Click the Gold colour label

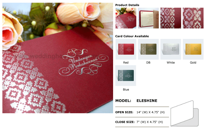click(x=193, y=63)
